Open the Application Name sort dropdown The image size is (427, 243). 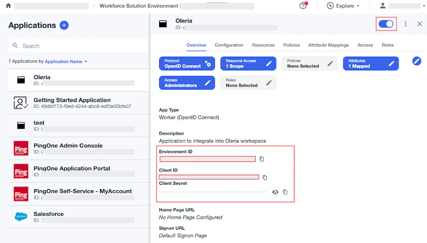click(66, 61)
